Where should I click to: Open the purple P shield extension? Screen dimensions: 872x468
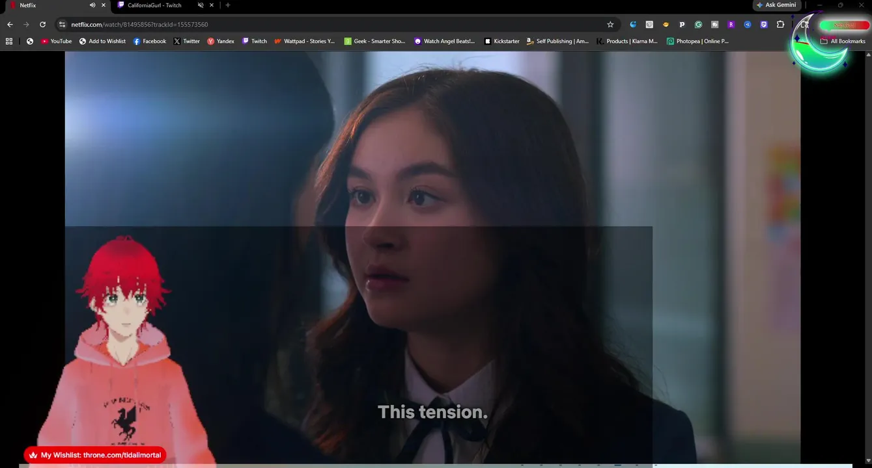(x=764, y=25)
